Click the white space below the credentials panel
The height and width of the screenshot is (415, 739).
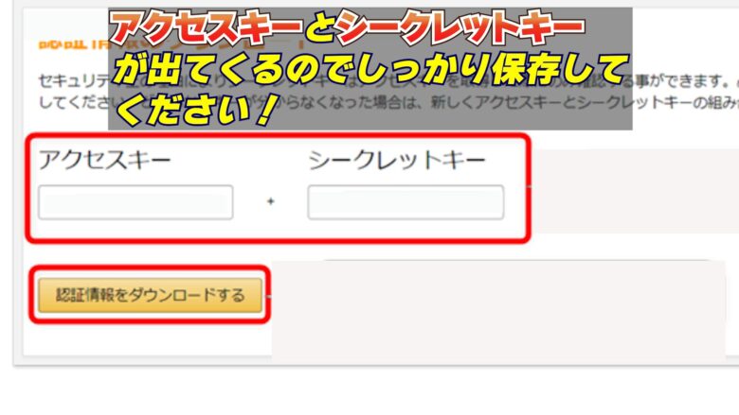[x=369, y=391]
